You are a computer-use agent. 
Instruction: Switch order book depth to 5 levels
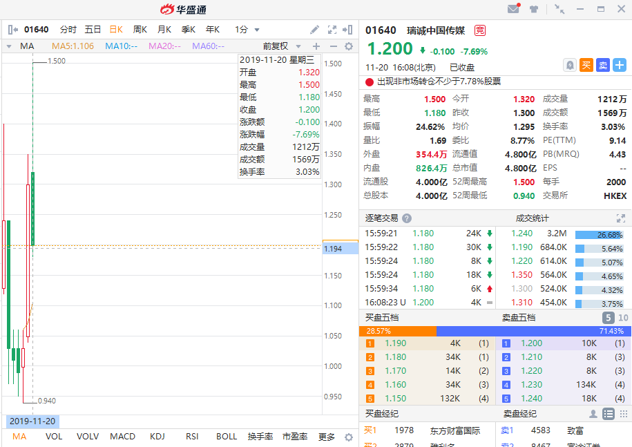pyautogui.click(x=608, y=318)
